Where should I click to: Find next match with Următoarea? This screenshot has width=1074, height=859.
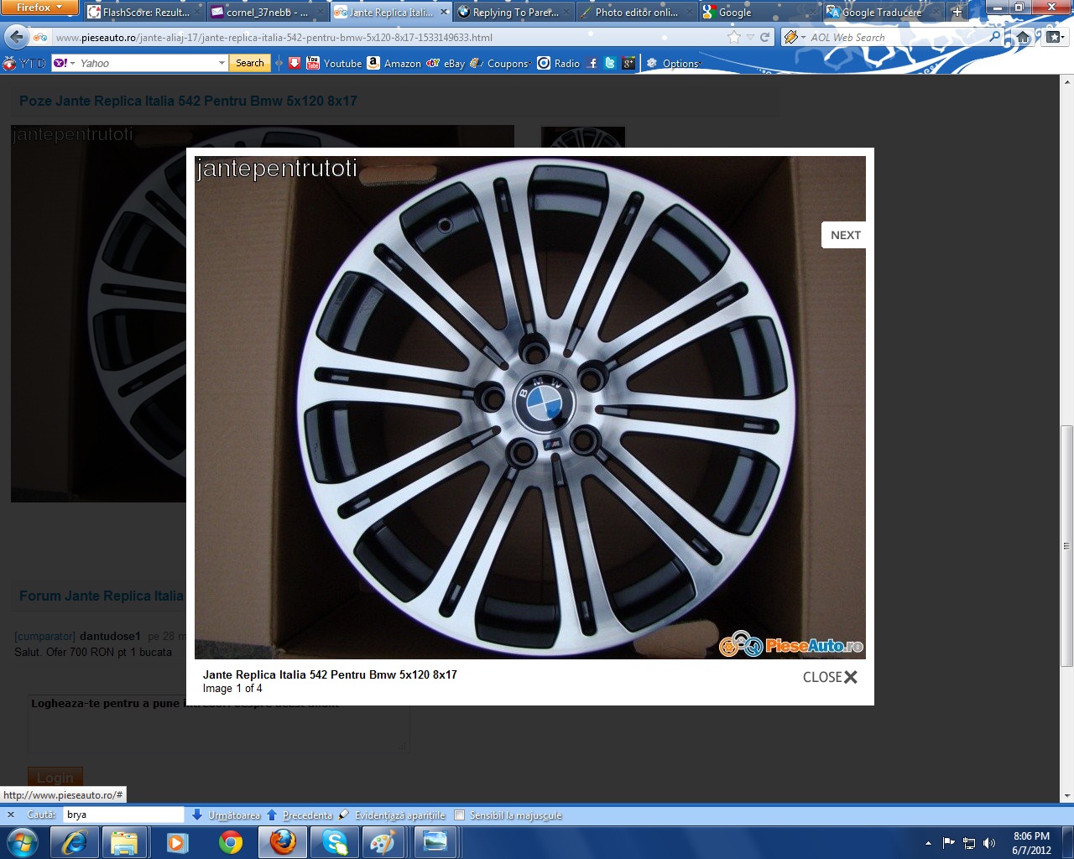pyautogui.click(x=226, y=815)
